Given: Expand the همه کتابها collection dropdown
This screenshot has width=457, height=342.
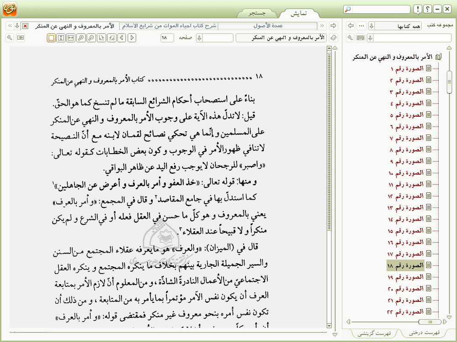Looking at the screenshot, I should tap(371, 26).
